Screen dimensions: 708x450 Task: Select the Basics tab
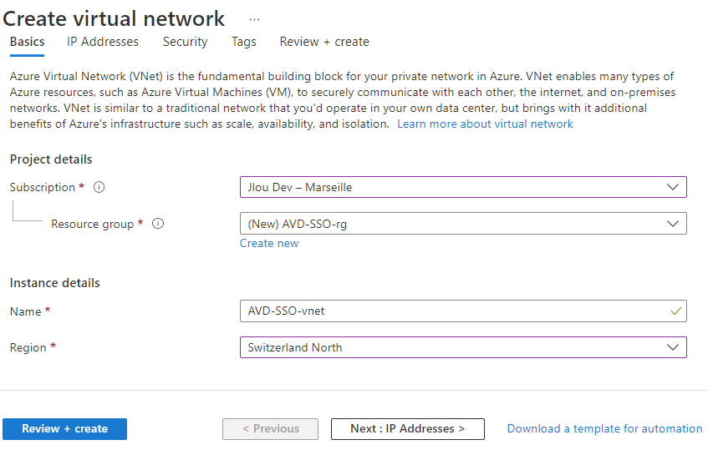(27, 42)
